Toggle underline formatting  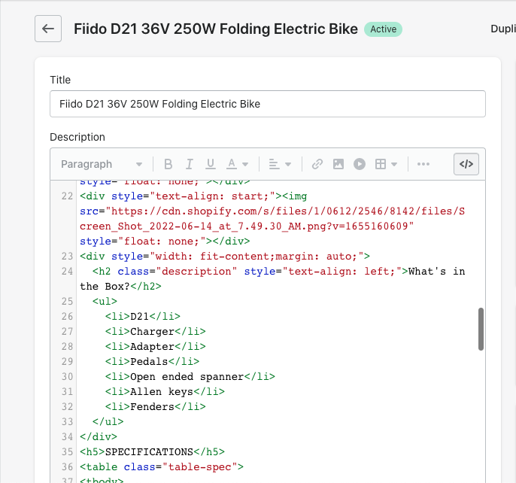click(211, 164)
